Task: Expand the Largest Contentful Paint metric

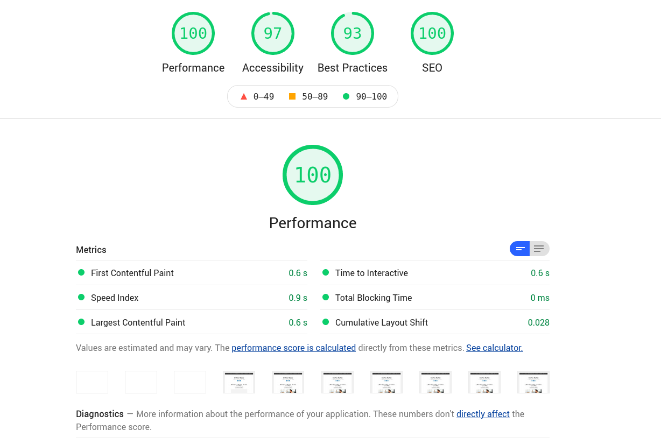Action: point(138,322)
